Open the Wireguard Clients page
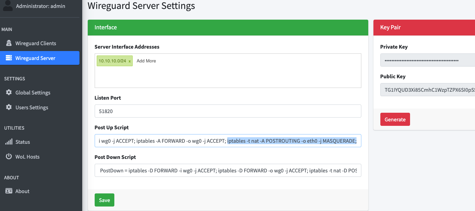Image resolution: width=475 pixels, height=211 pixels. click(36, 43)
